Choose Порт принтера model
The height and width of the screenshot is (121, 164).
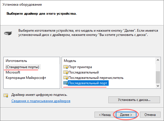point(80,67)
